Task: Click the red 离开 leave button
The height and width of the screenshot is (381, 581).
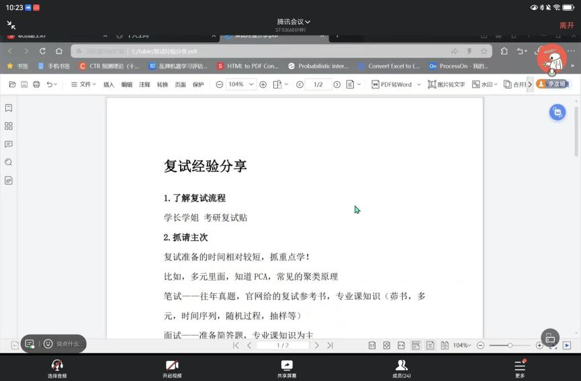Action: 566,25
